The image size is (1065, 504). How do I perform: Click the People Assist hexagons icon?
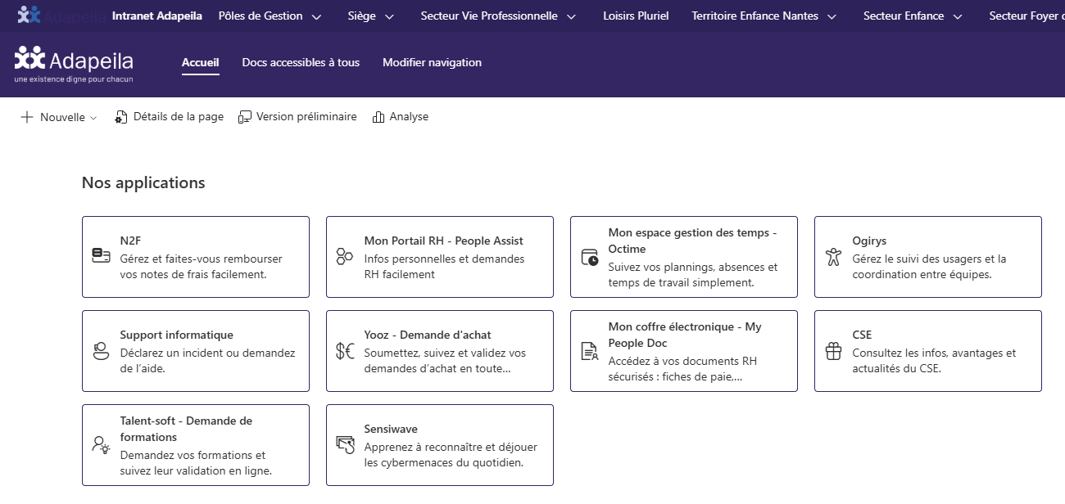point(345,257)
